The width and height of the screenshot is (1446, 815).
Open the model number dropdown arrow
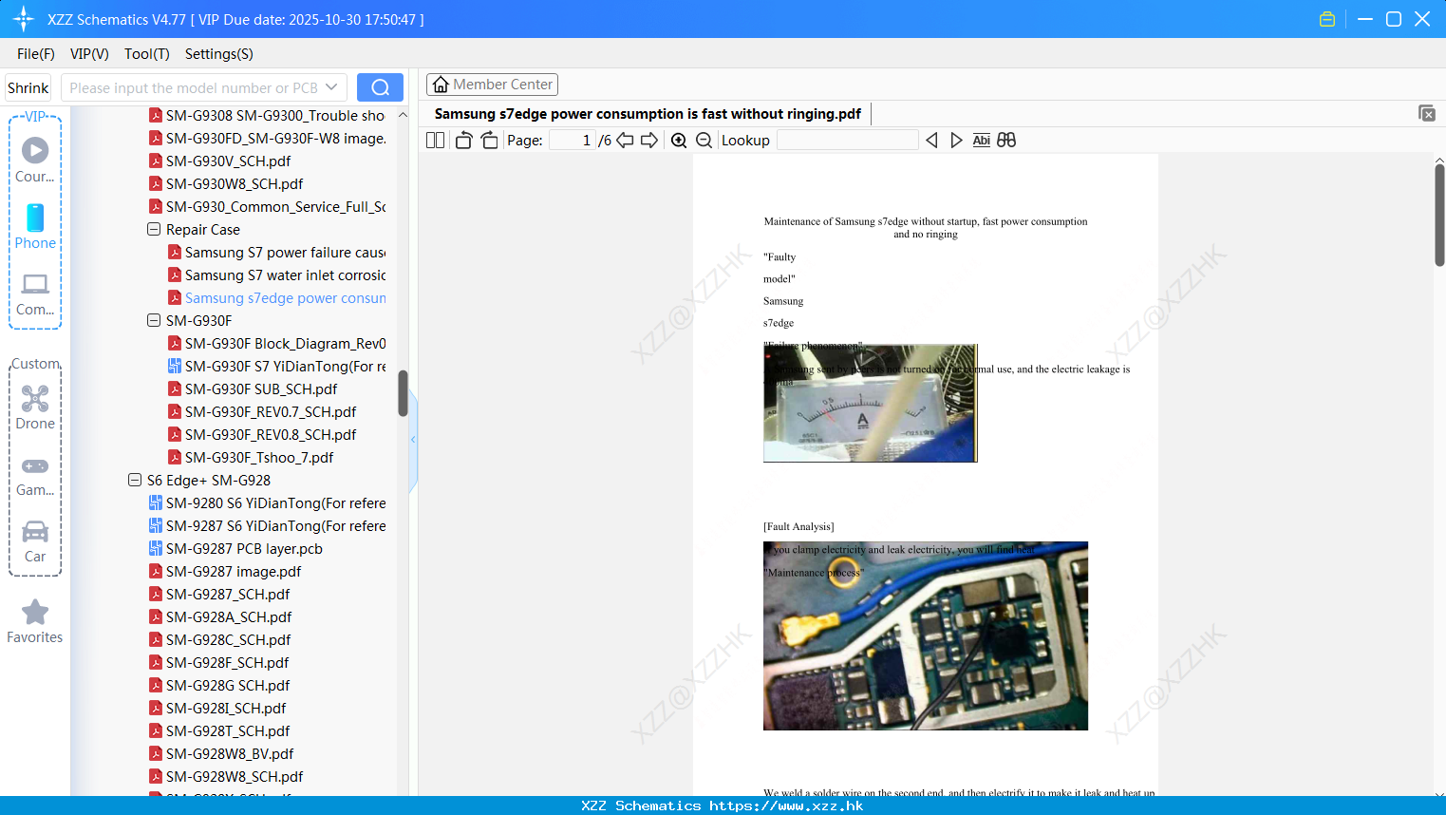click(x=331, y=87)
